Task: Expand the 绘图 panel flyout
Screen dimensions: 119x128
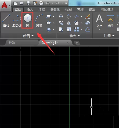Action: 28,36
